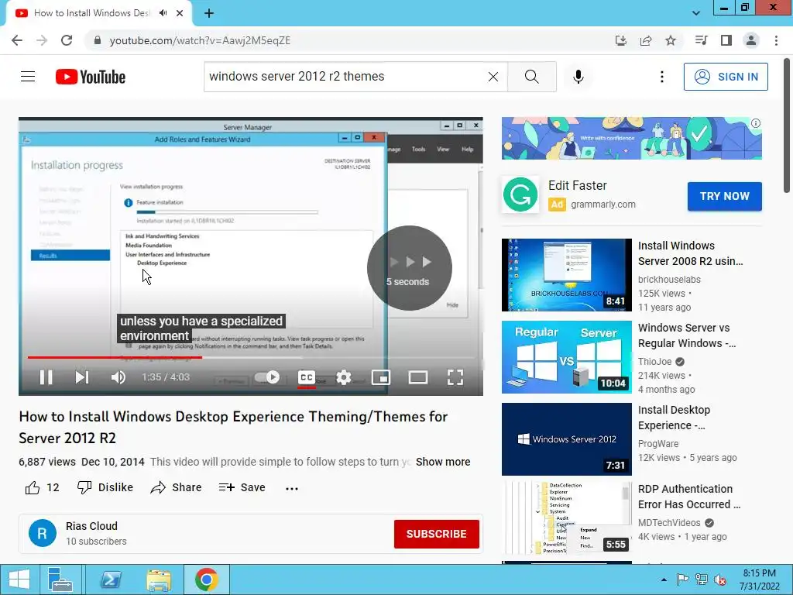Share the video
793x595 pixels.
(176, 488)
